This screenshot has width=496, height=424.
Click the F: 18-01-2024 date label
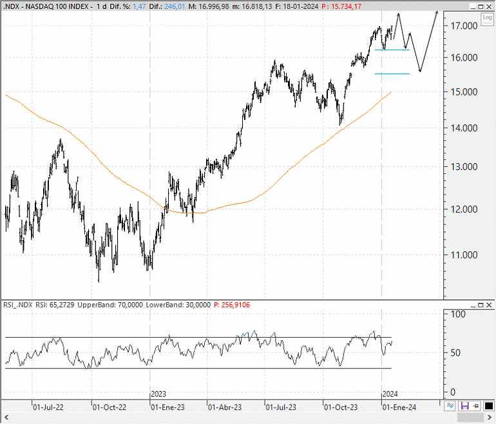coord(296,6)
